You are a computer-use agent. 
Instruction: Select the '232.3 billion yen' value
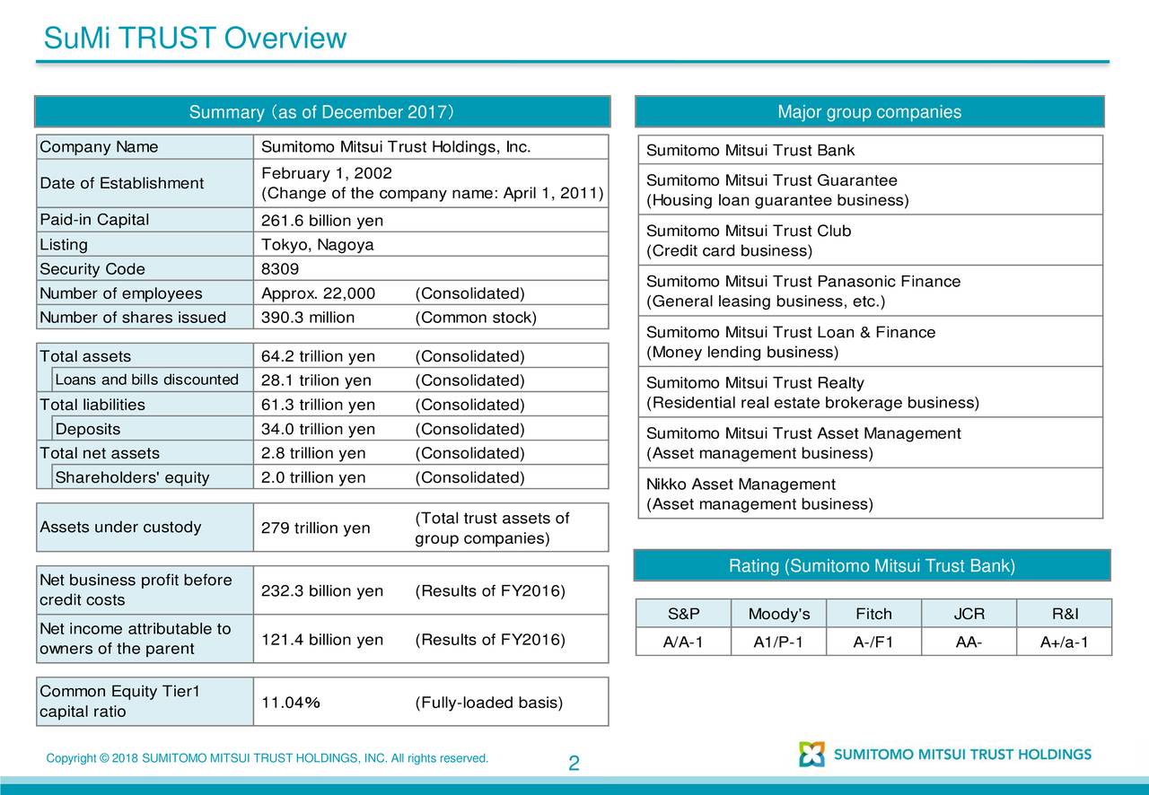[322, 590]
